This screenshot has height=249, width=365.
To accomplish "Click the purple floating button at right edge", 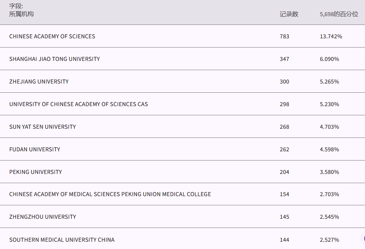I will click(x=363, y=239).
